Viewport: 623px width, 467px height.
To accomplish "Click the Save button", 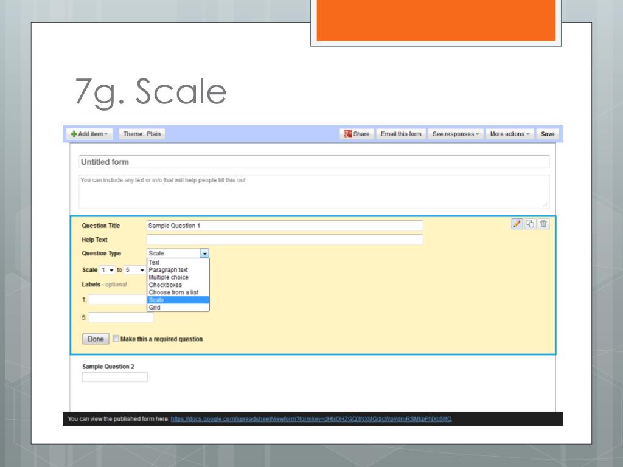I will coord(548,134).
